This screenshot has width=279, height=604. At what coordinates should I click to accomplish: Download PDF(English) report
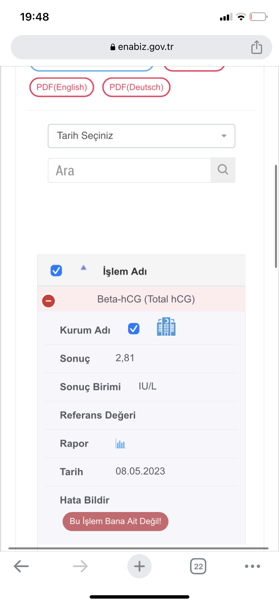tap(62, 87)
